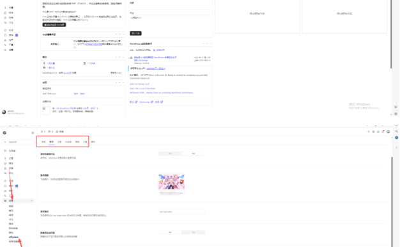
Task: Collapse the lower sidebar with the menu toggle icon
Action: click(x=33, y=133)
